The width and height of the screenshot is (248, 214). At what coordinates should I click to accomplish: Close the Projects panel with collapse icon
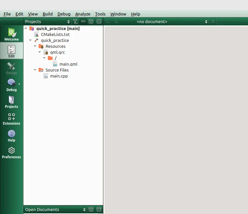(x=99, y=21)
